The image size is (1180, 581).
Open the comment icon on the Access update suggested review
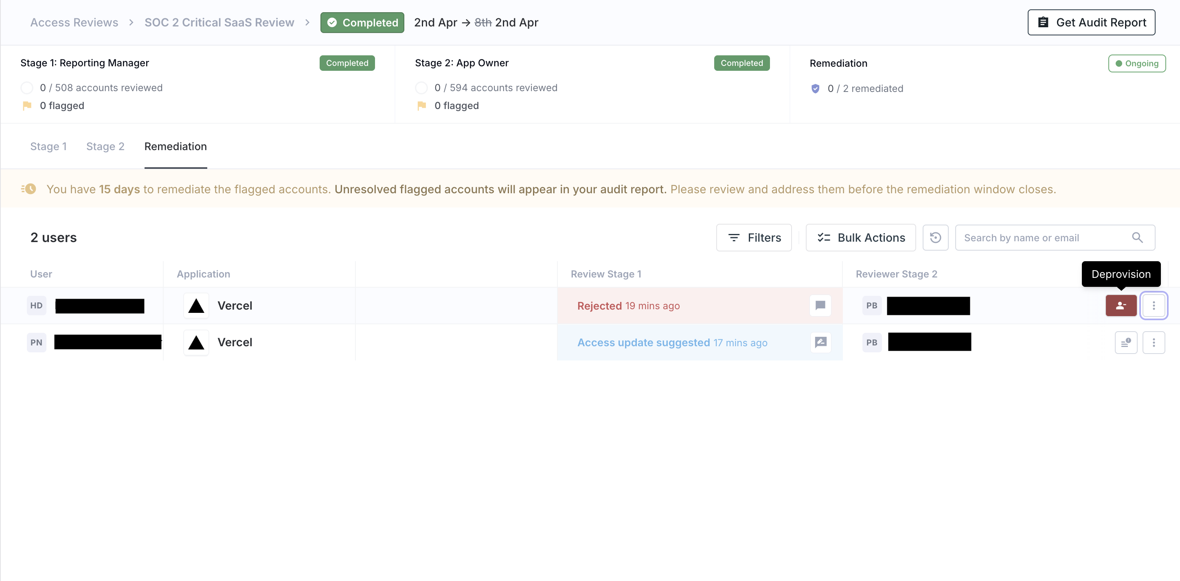coord(820,343)
